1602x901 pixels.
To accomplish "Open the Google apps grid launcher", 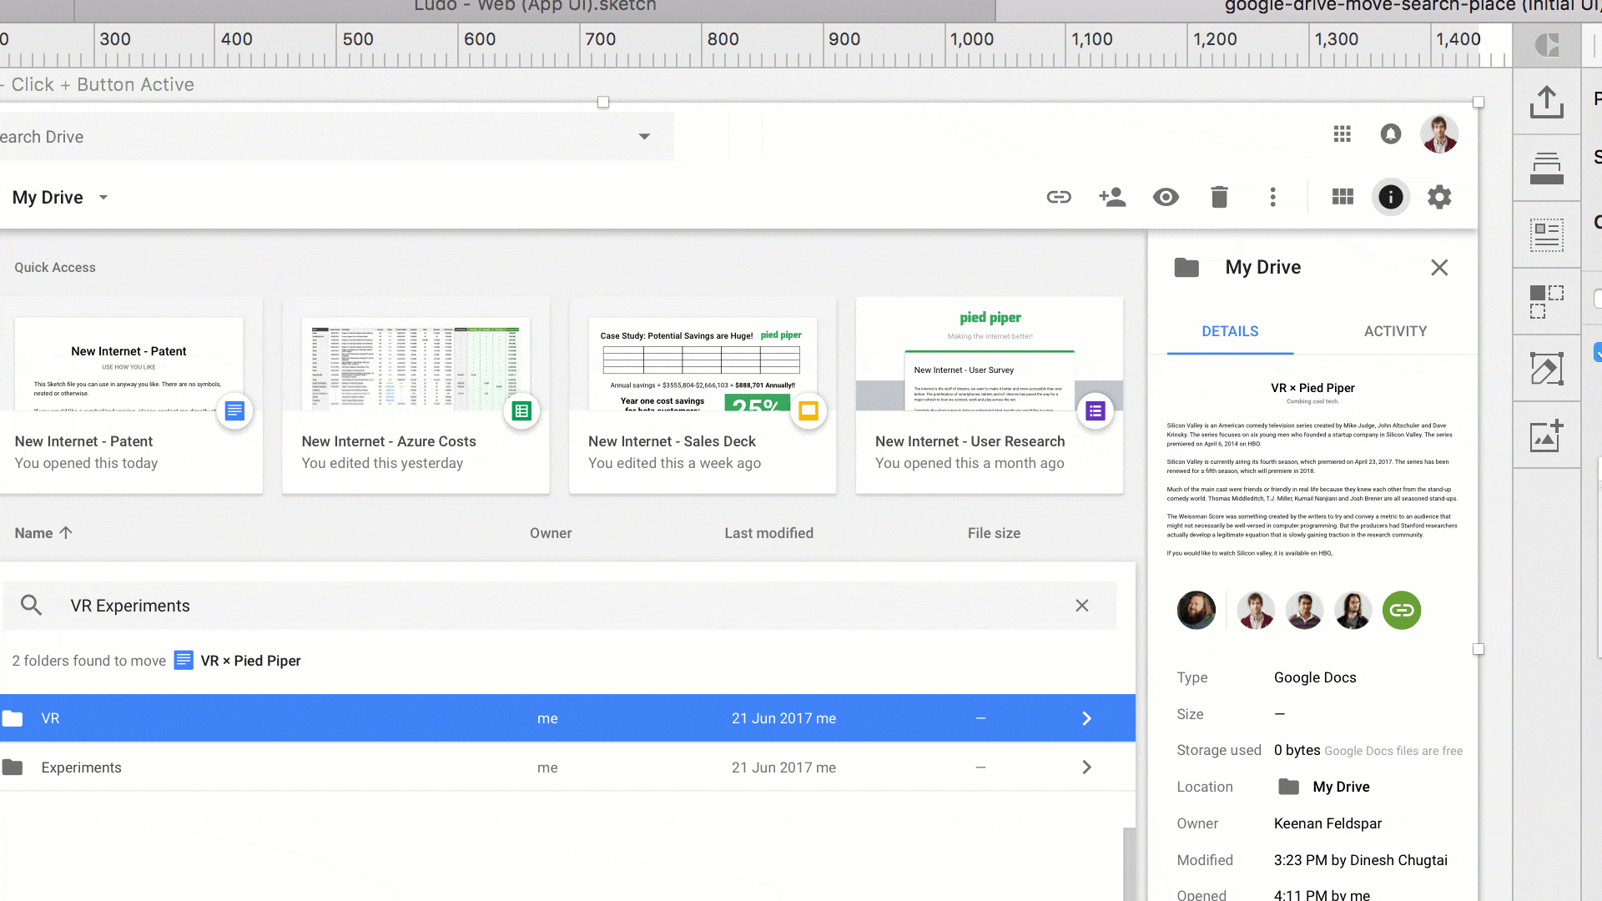I will 1342,134.
